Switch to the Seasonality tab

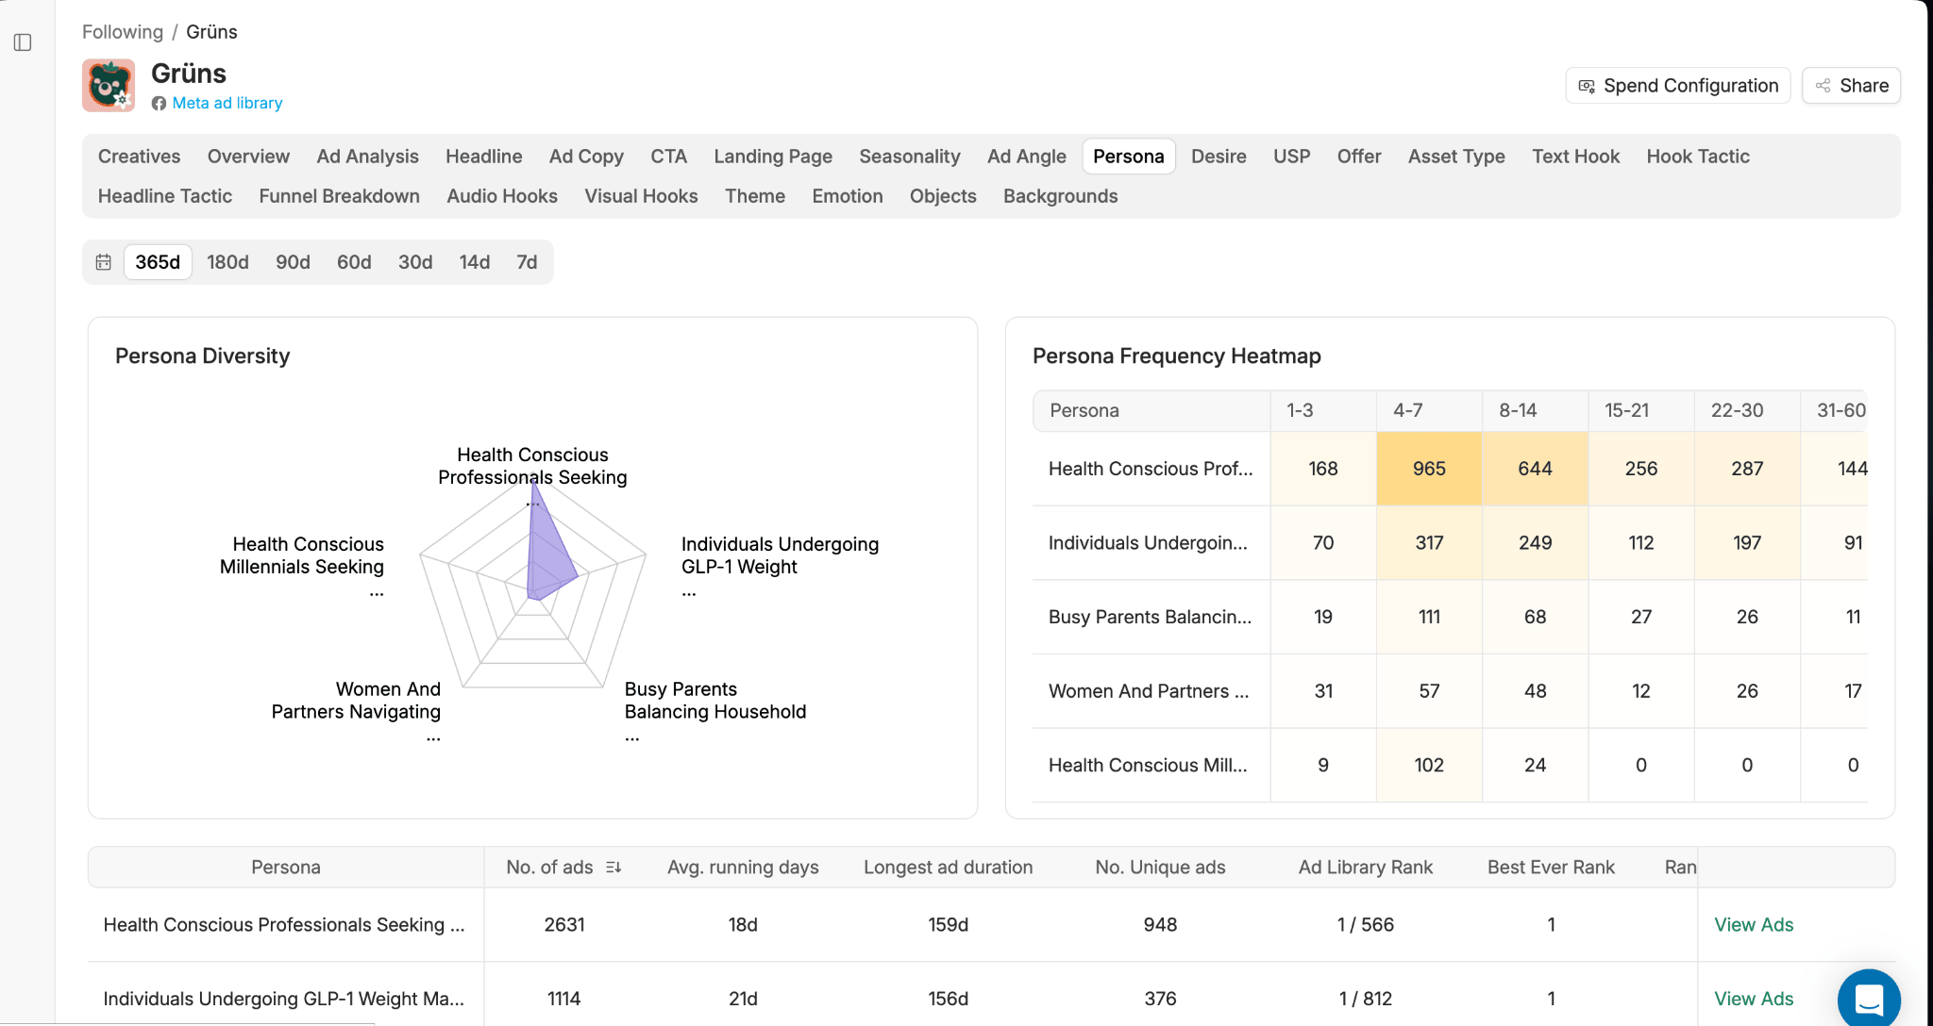(x=910, y=157)
